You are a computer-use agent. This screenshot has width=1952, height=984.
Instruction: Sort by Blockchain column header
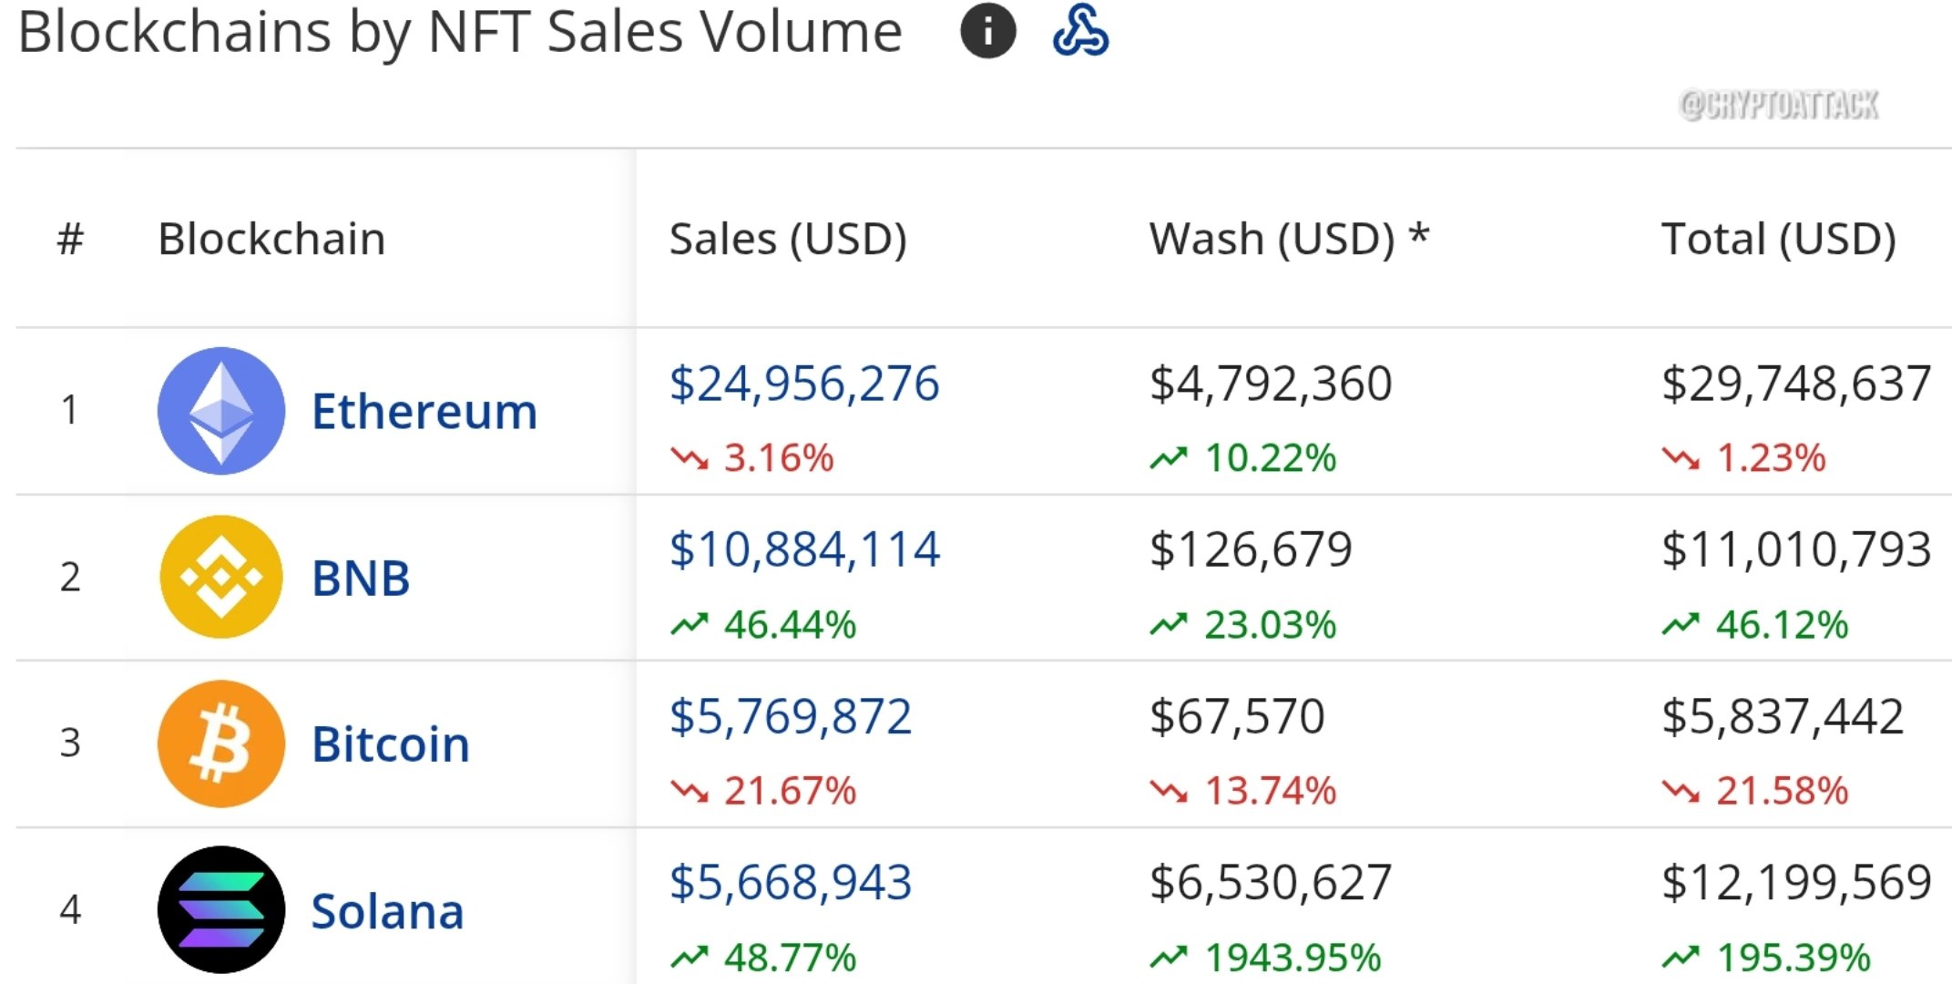tap(271, 239)
